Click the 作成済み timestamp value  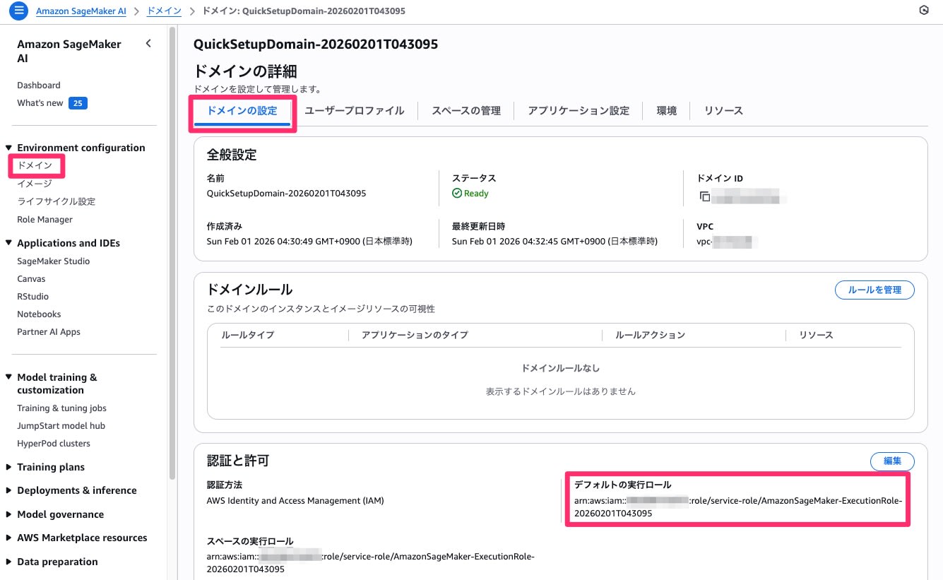(309, 242)
